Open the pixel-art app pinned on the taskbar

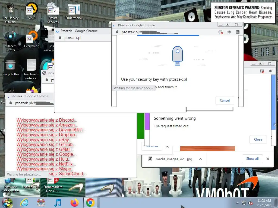41,203
